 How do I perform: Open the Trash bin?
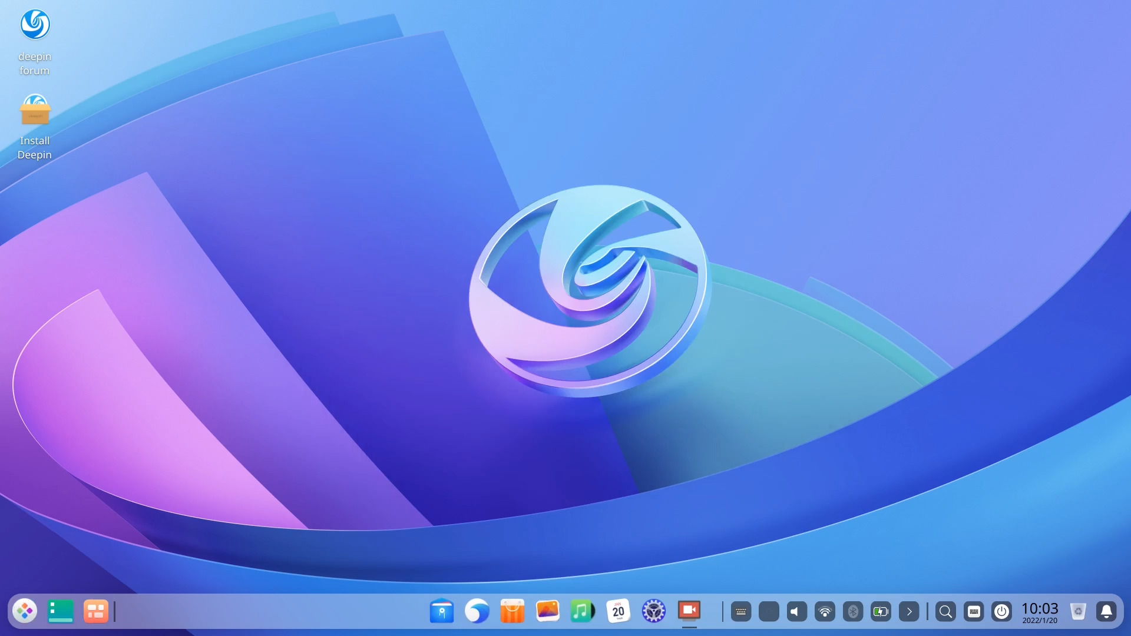coord(1078,612)
